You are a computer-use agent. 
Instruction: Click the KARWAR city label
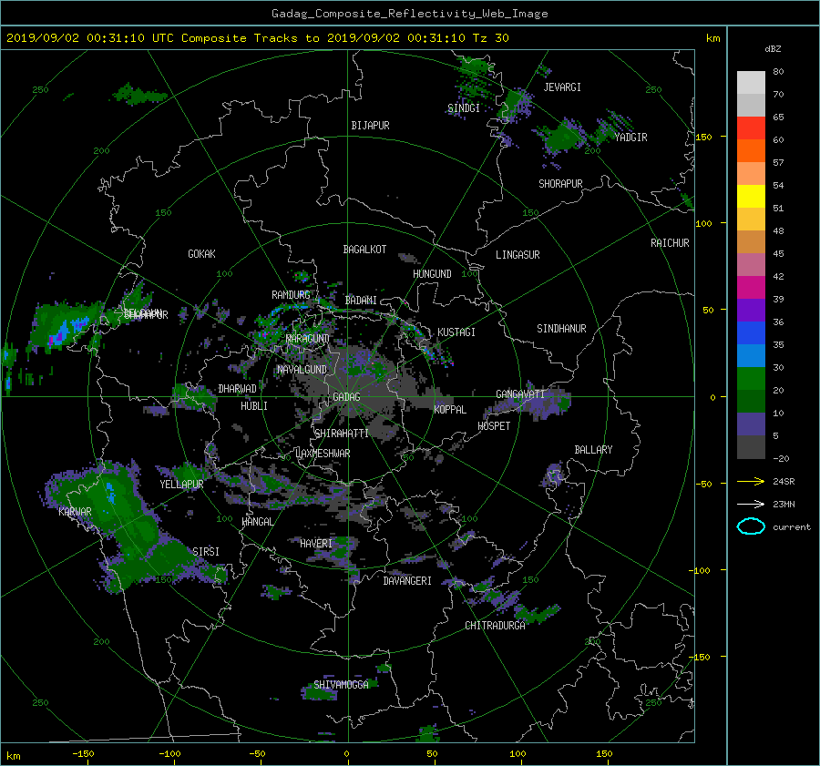click(76, 511)
